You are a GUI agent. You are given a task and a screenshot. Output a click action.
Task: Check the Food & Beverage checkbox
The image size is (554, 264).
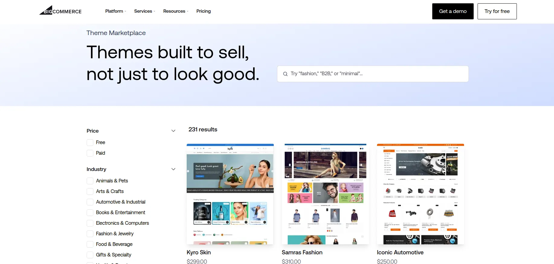tap(90, 244)
